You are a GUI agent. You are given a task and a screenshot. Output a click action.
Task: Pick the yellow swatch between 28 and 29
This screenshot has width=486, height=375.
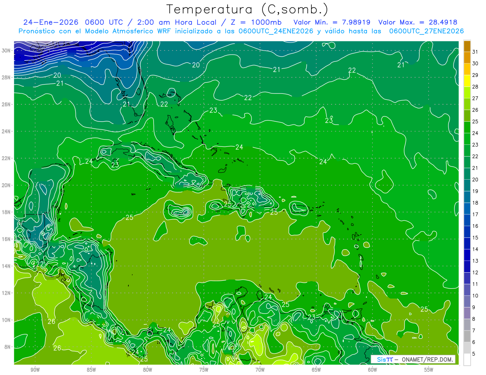[467, 81]
